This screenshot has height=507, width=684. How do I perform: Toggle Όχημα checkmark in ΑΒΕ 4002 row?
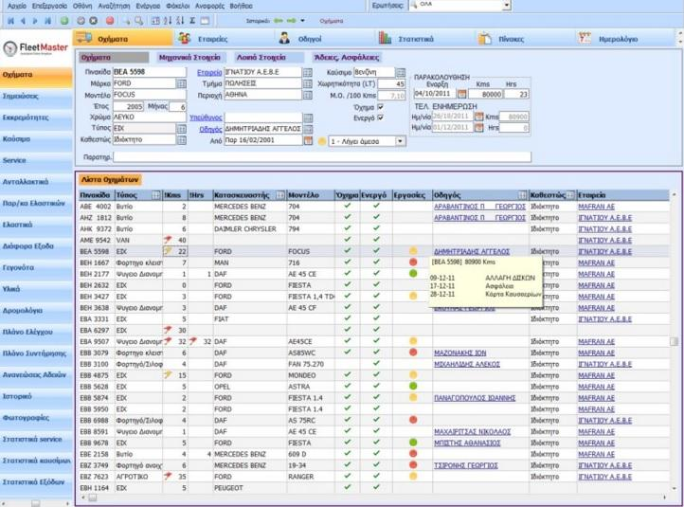tap(348, 206)
